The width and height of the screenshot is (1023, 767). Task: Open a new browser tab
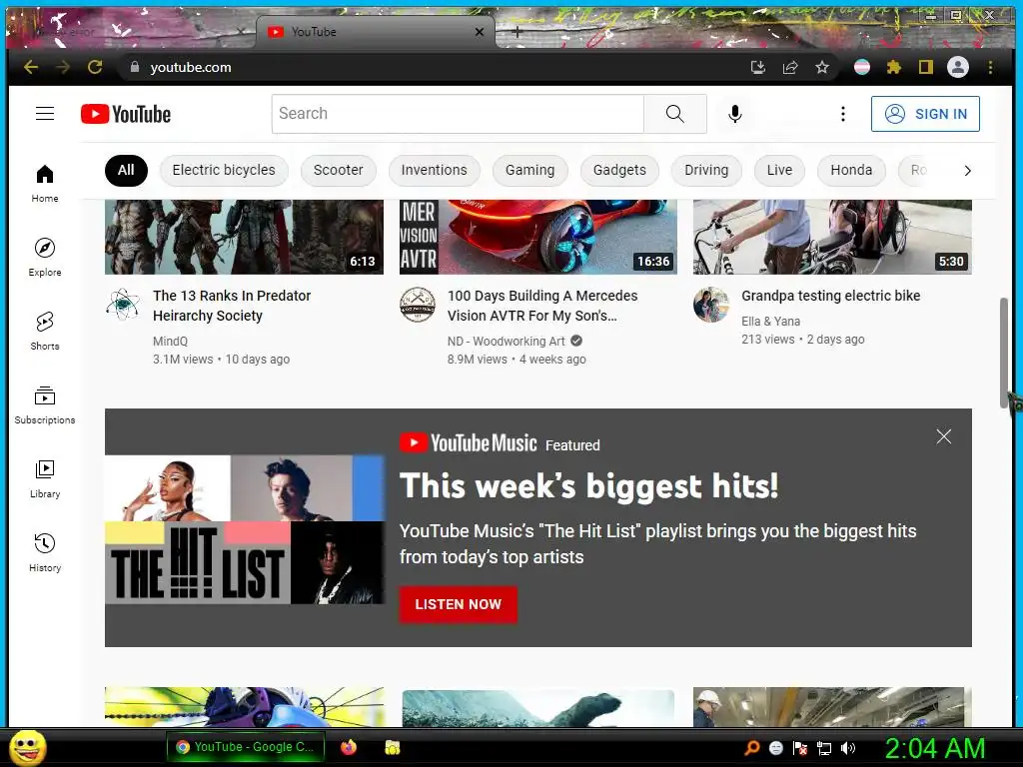516,31
